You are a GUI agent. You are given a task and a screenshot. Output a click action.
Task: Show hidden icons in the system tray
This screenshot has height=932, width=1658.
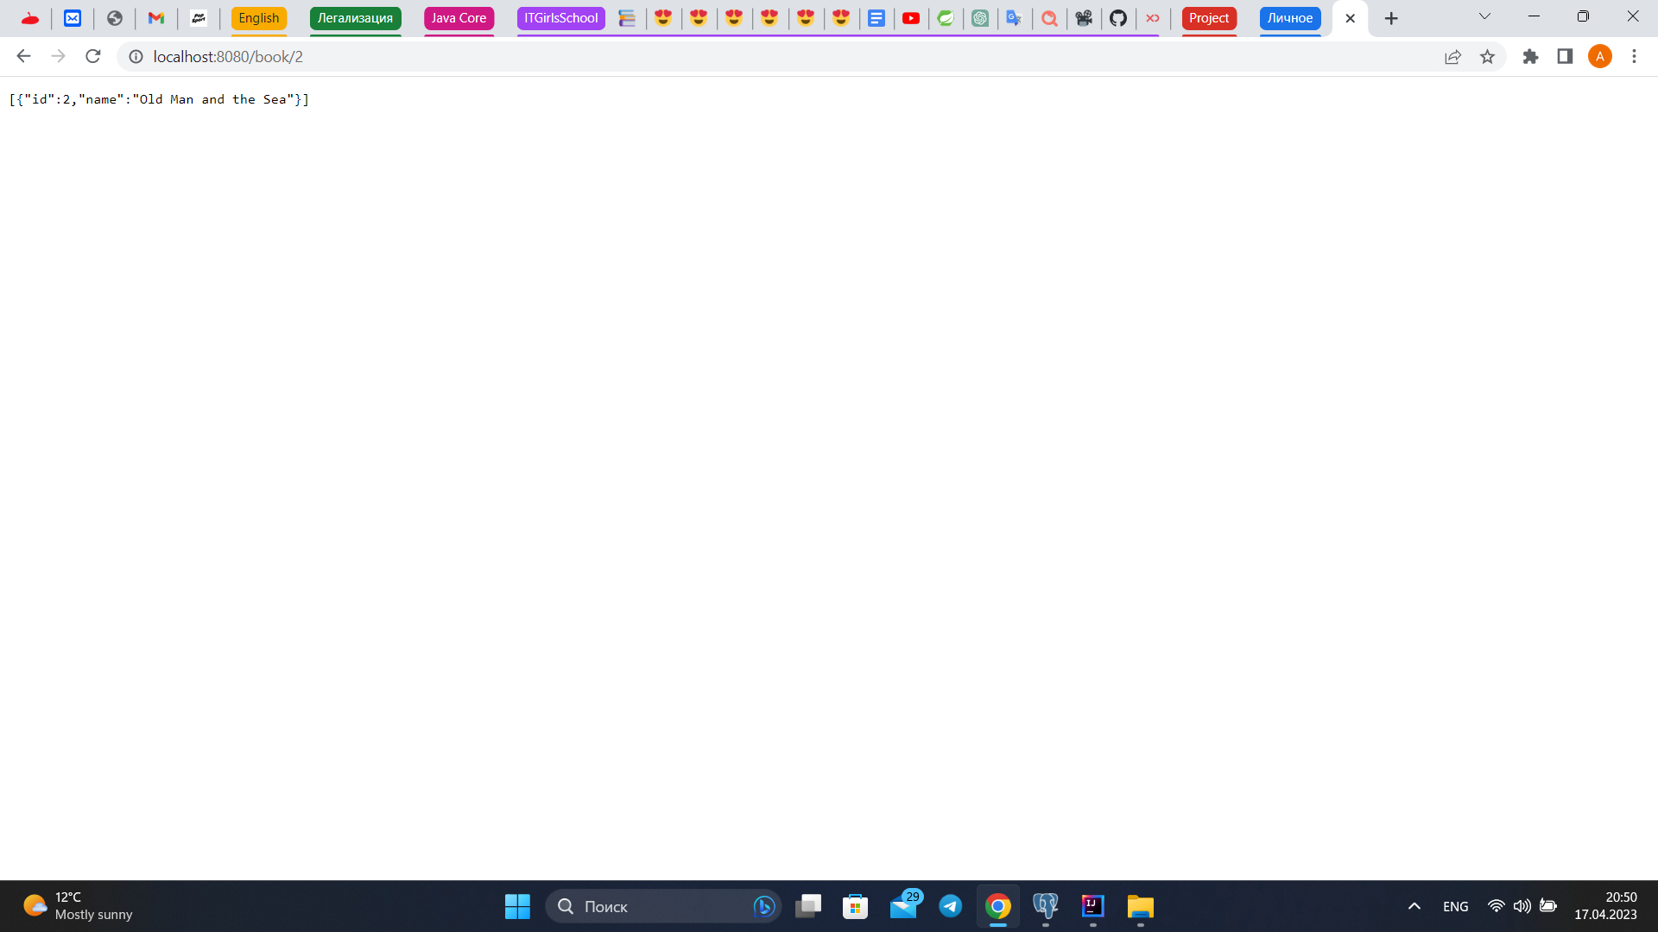coord(1414,906)
